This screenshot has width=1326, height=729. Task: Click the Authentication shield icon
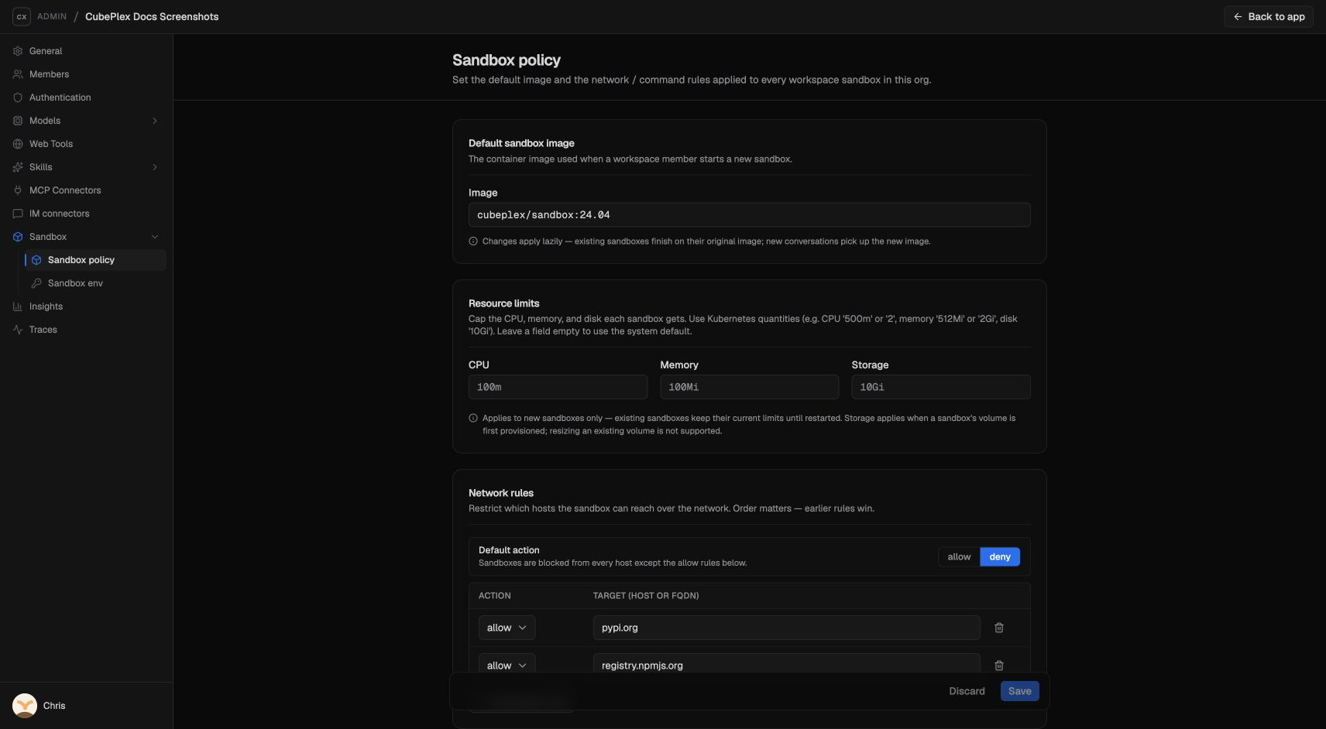pyautogui.click(x=18, y=98)
